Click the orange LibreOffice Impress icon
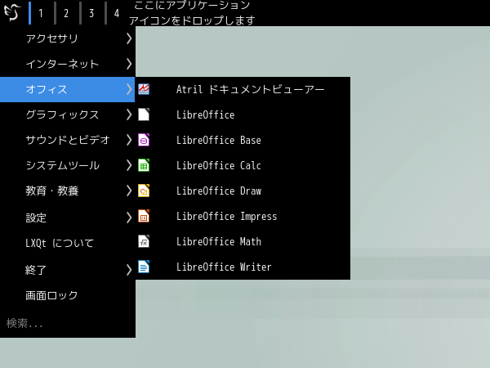Viewport: 490px width, 368px height. [x=144, y=216]
